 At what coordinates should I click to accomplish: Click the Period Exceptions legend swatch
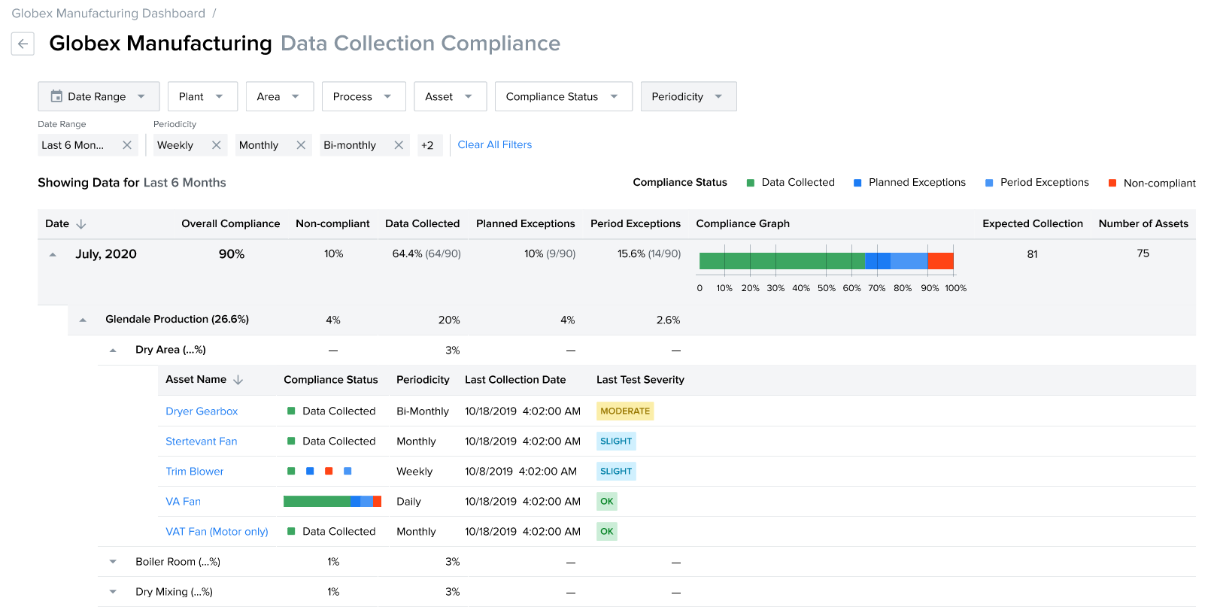tap(989, 183)
